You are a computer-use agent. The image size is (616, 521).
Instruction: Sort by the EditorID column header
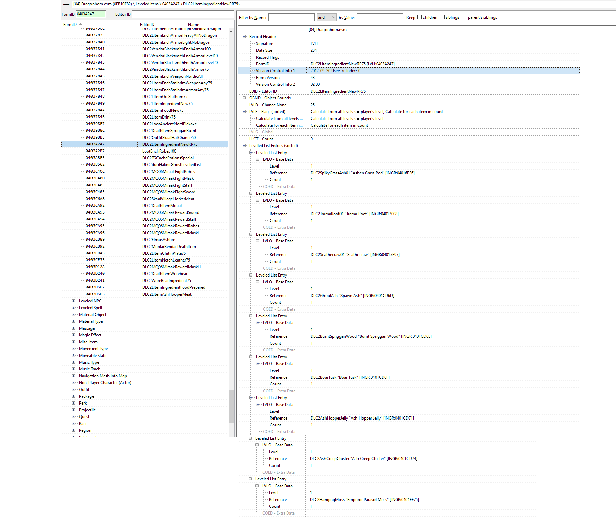[162, 25]
